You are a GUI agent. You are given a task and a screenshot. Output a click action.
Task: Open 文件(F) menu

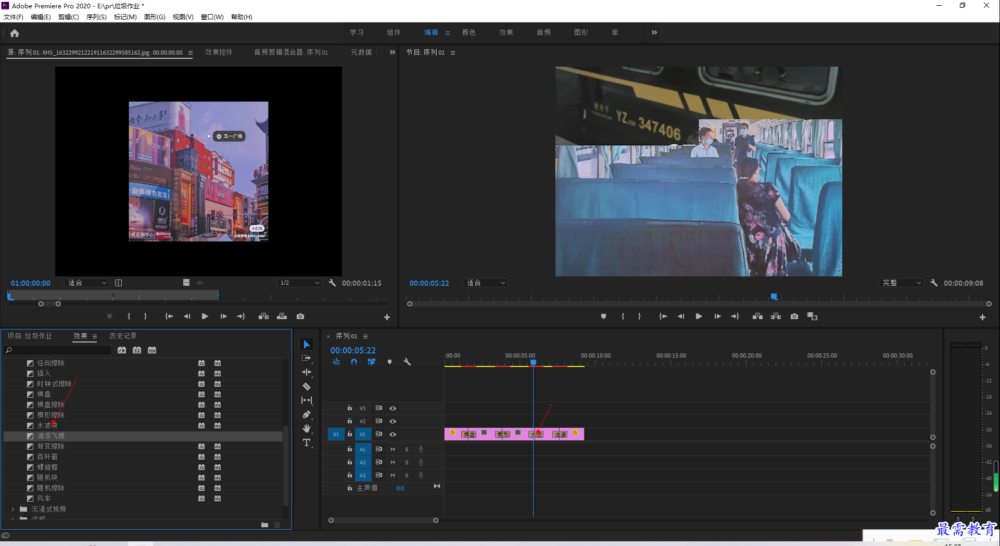pyautogui.click(x=14, y=17)
